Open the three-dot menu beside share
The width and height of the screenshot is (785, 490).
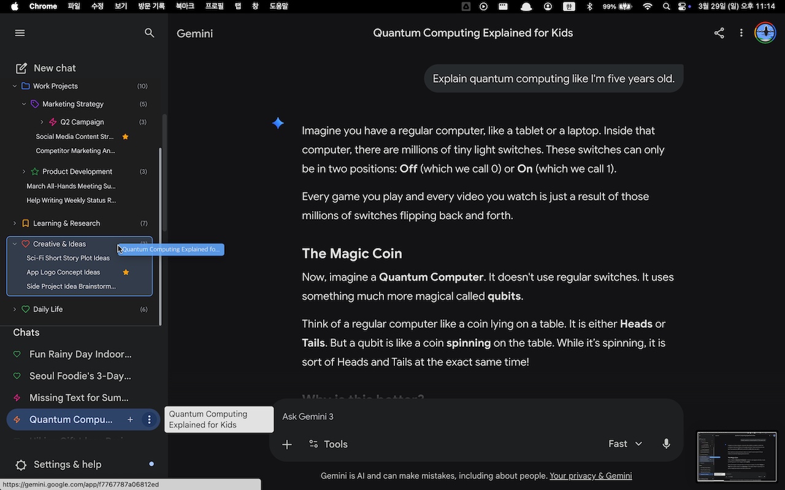tap(741, 33)
